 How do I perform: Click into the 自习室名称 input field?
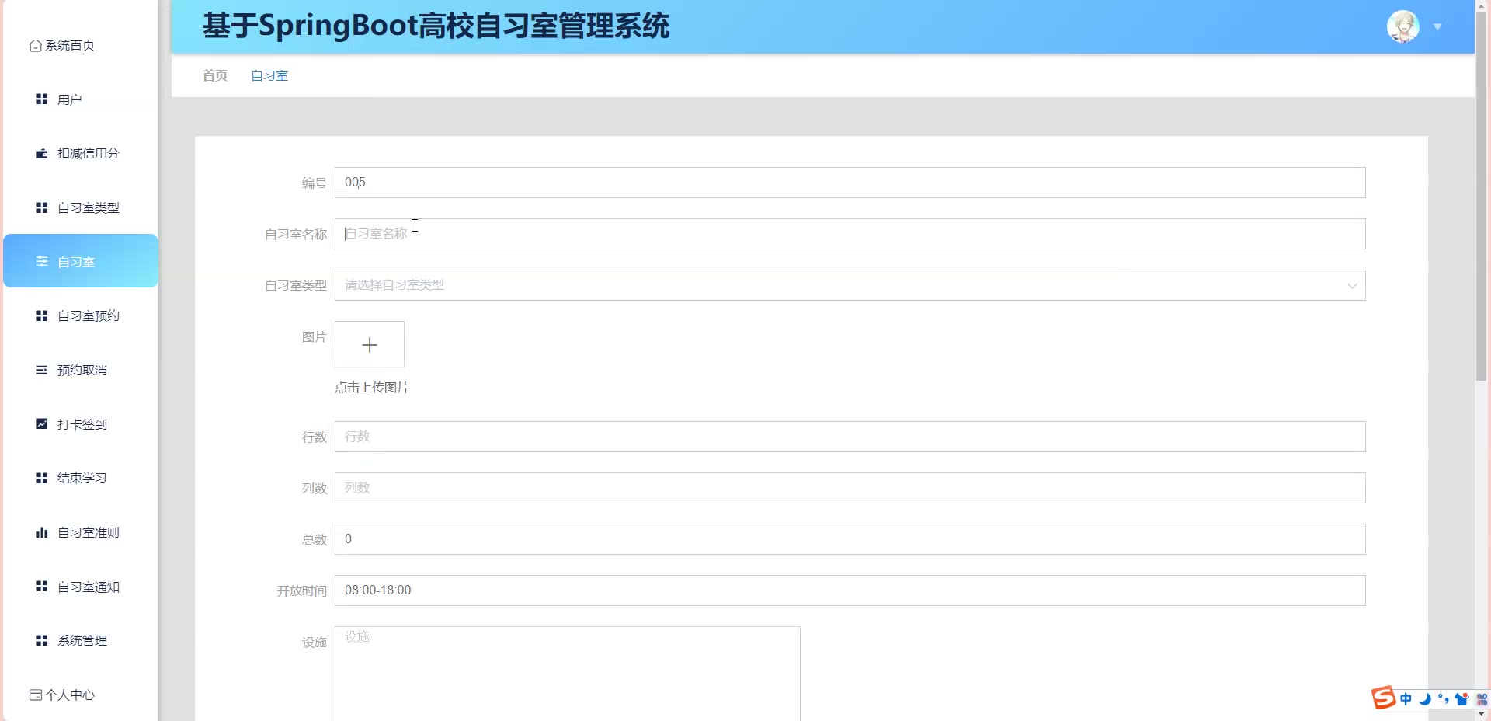pyautogui.click(x=850, y=234)
